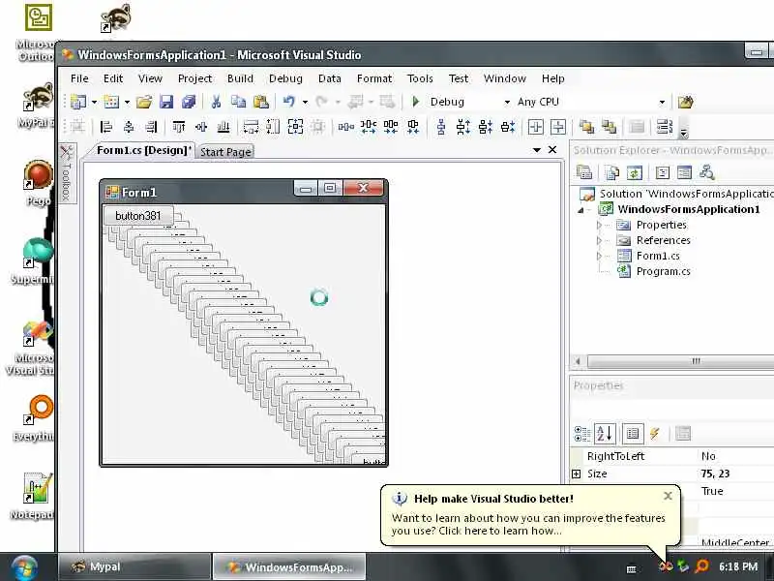Open the File menu

pyautogui.click(x=79, y=78)
